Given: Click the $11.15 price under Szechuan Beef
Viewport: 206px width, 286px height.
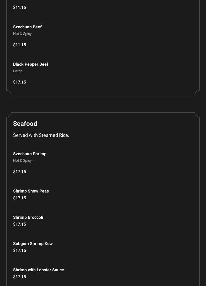Looking at the screenshot, I should 19,45.
